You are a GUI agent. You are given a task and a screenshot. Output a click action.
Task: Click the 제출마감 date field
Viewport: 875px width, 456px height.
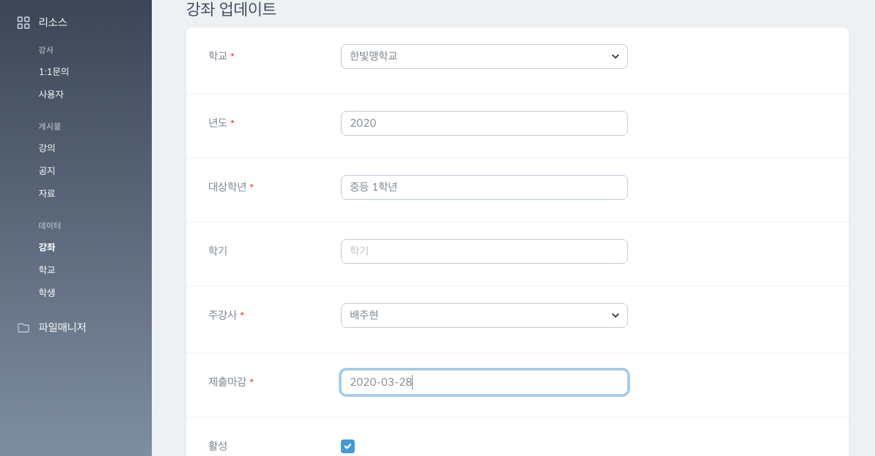tap(484, 382)
